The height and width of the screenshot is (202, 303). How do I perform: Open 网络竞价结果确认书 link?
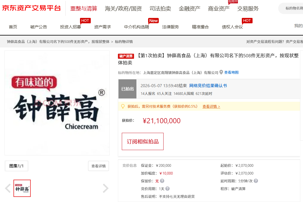tap(208, 86)
